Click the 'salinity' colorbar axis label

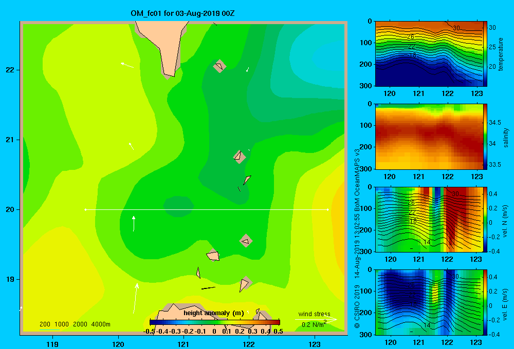506,138
